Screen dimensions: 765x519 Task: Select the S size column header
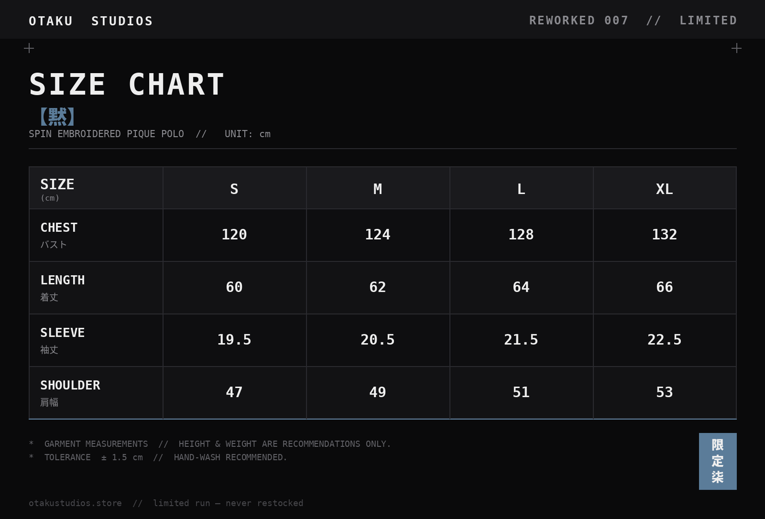(x=234, y=188)
